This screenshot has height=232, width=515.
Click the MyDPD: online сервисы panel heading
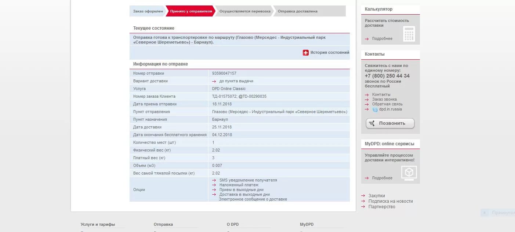coord(389,144)
